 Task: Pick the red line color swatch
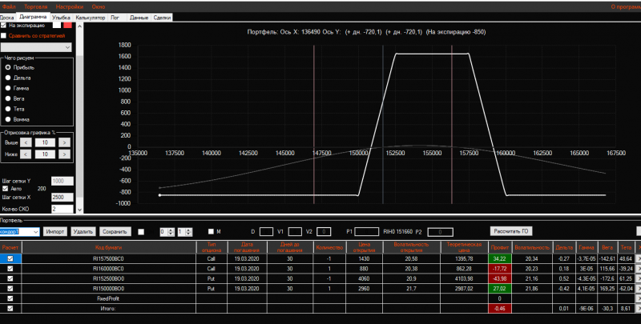pyautogui.click(x=68, y=26)
